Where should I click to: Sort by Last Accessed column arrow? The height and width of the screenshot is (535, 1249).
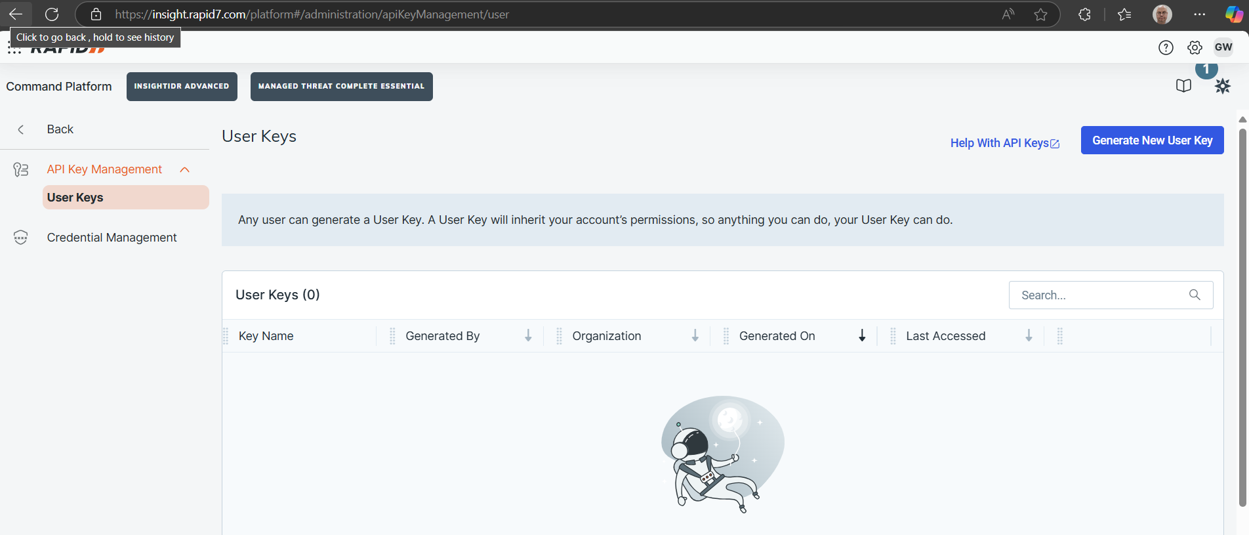pyautogui.click(x=1029, y=336)
